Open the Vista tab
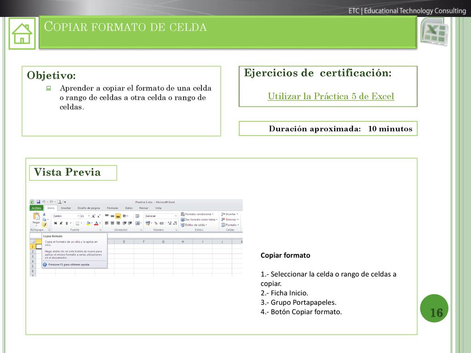Viewport: 471px width, 353px height. click(158, 208)
